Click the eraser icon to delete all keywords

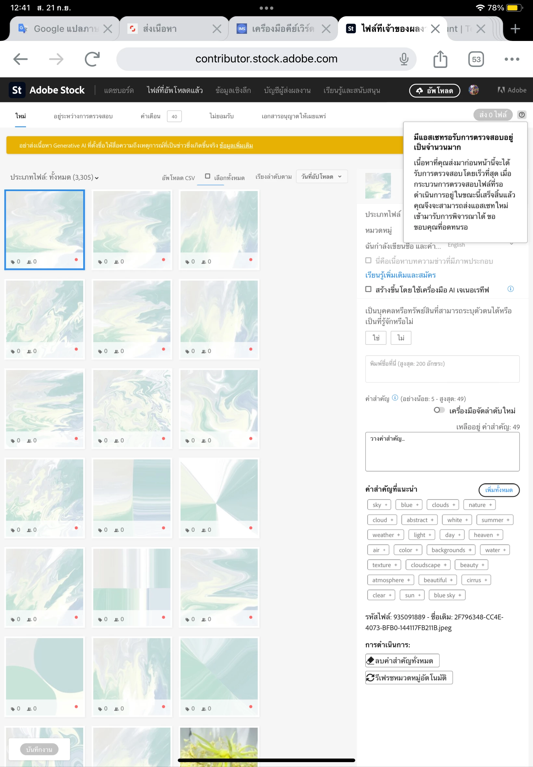point(370,660)
